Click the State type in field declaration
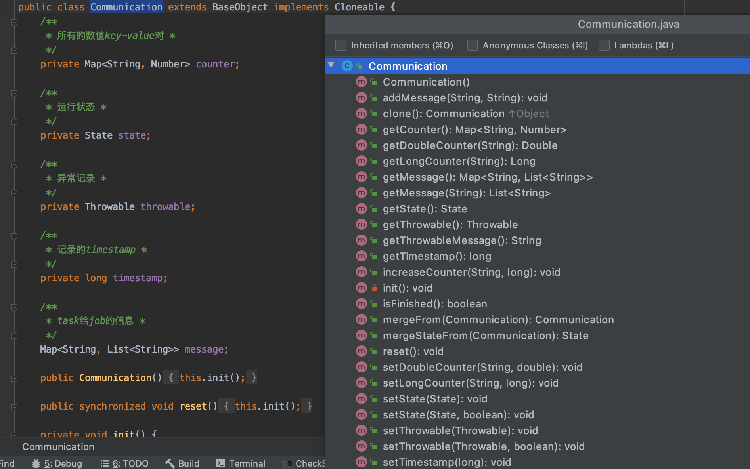 [x=99, y=135]
